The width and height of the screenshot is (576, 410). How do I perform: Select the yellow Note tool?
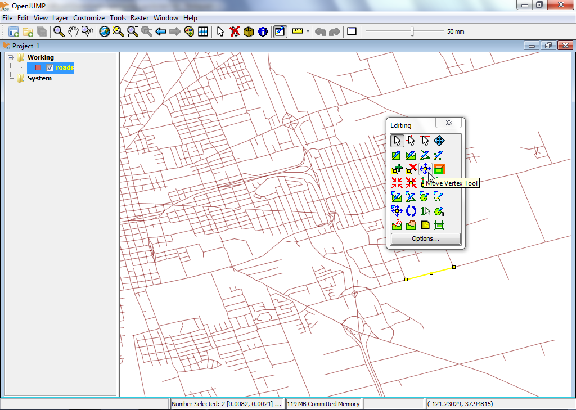tap(425, 225)
